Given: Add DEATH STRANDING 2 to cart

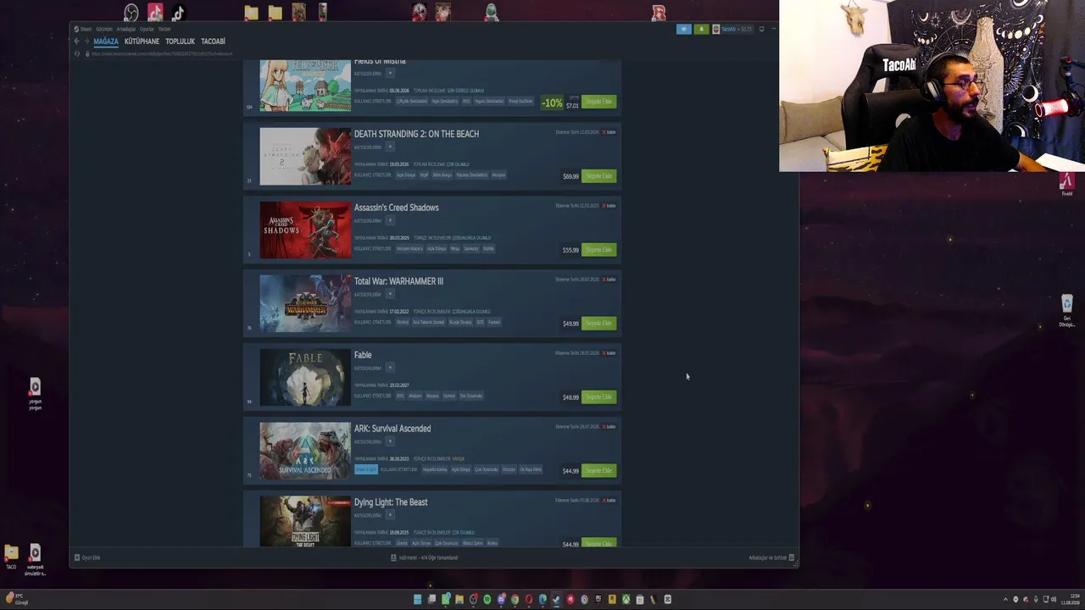Looking at the screenshot, I should (x=598, y=176).
